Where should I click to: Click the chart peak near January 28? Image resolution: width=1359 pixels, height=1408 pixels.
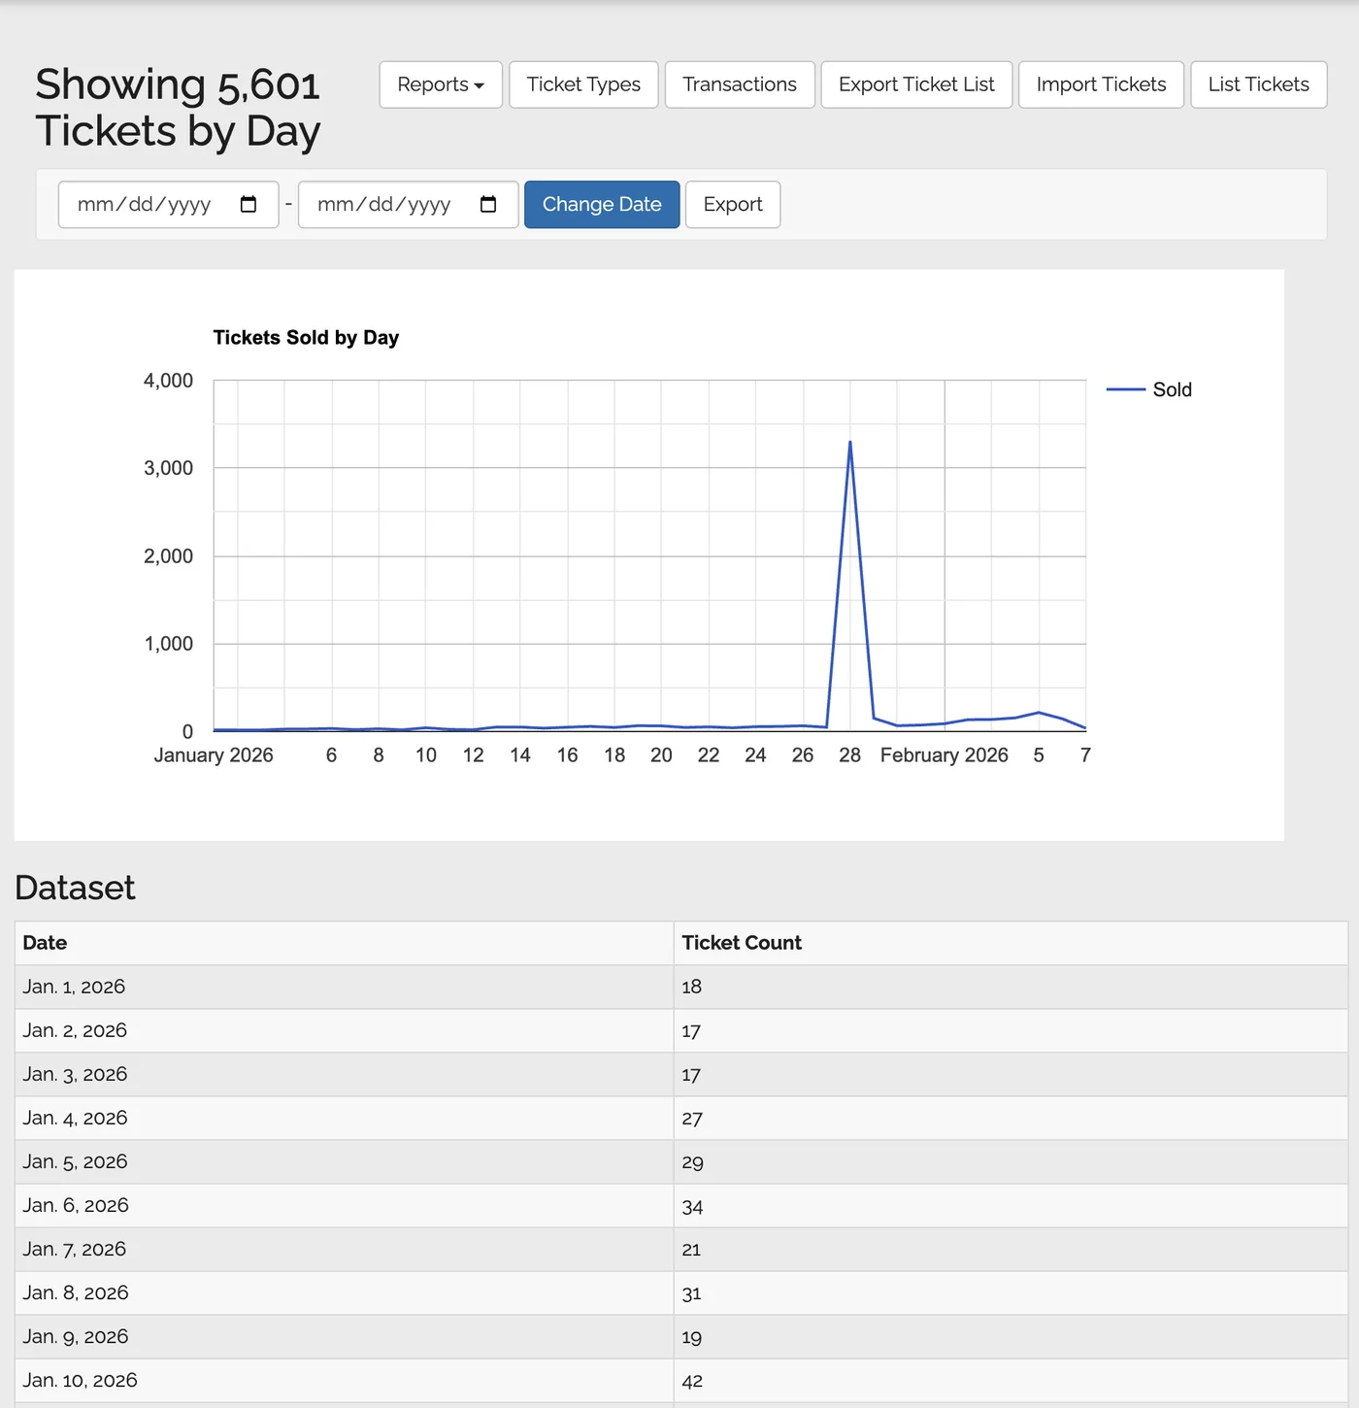(850, 443)
